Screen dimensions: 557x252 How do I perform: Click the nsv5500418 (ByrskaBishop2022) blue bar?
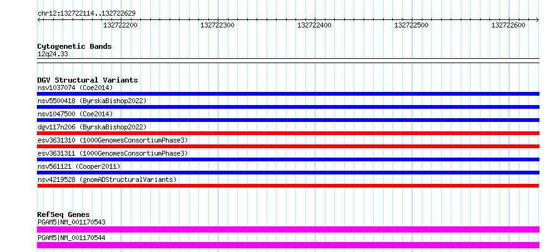288,107
